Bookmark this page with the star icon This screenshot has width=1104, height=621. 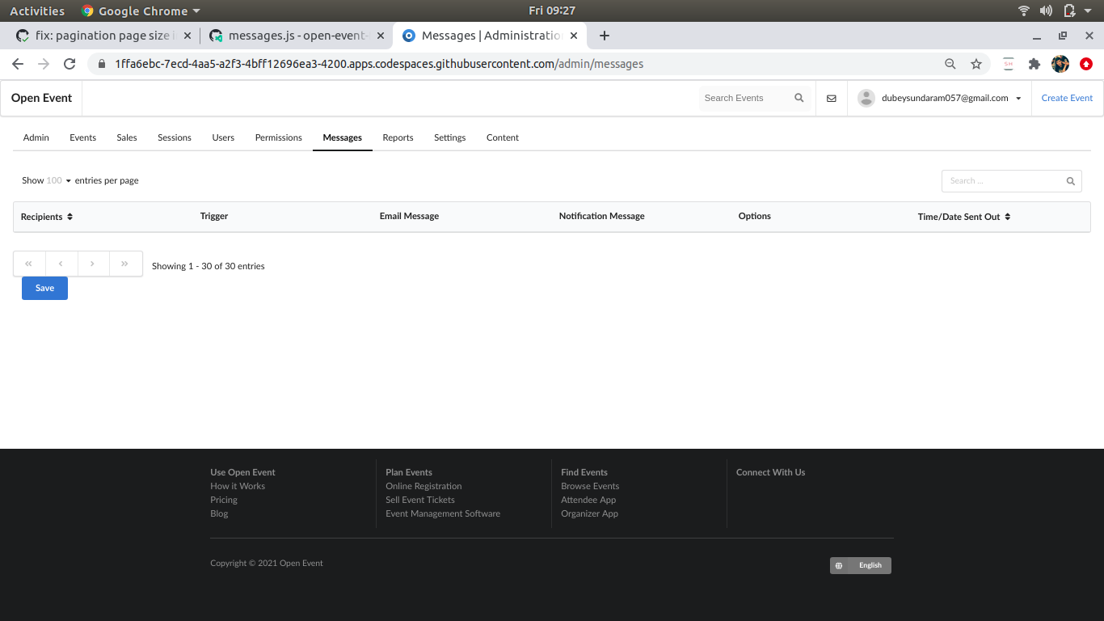(x=976, y=63)
